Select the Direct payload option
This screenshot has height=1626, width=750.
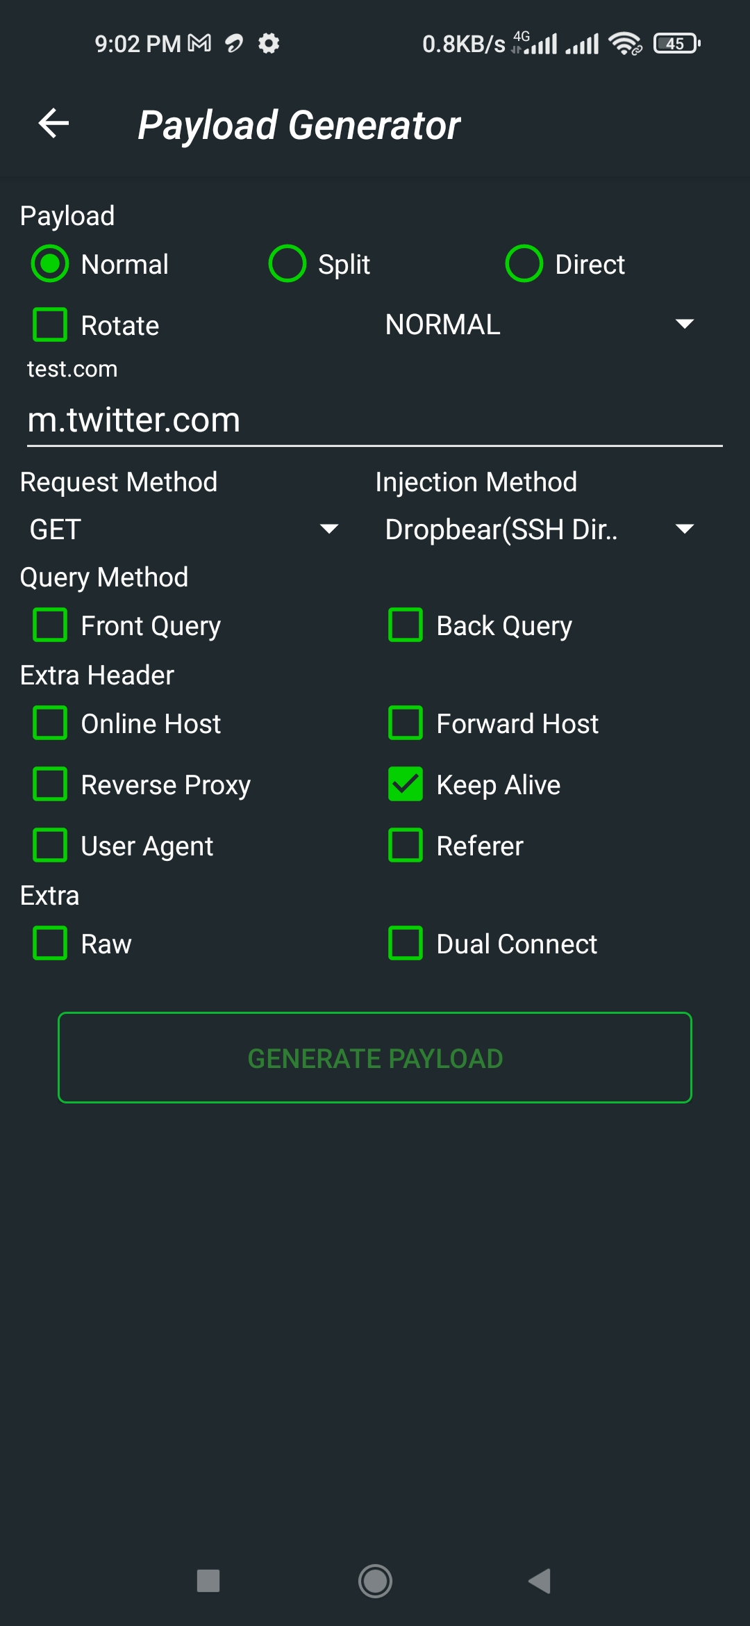(524, 264)
